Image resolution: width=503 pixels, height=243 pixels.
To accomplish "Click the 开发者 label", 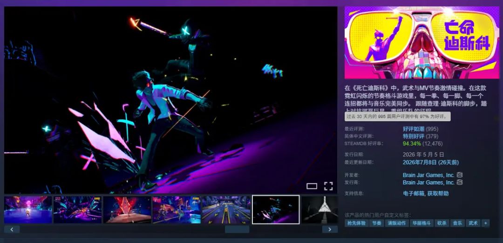I will (352, 175).
